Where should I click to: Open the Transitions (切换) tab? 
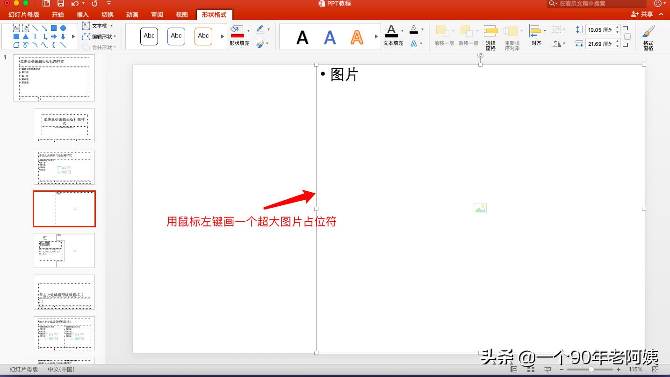108,14
